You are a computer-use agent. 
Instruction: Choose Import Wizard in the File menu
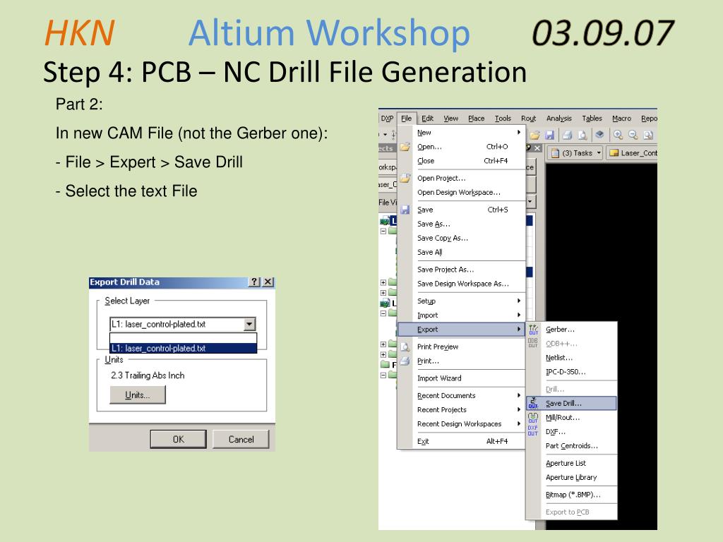461,378
